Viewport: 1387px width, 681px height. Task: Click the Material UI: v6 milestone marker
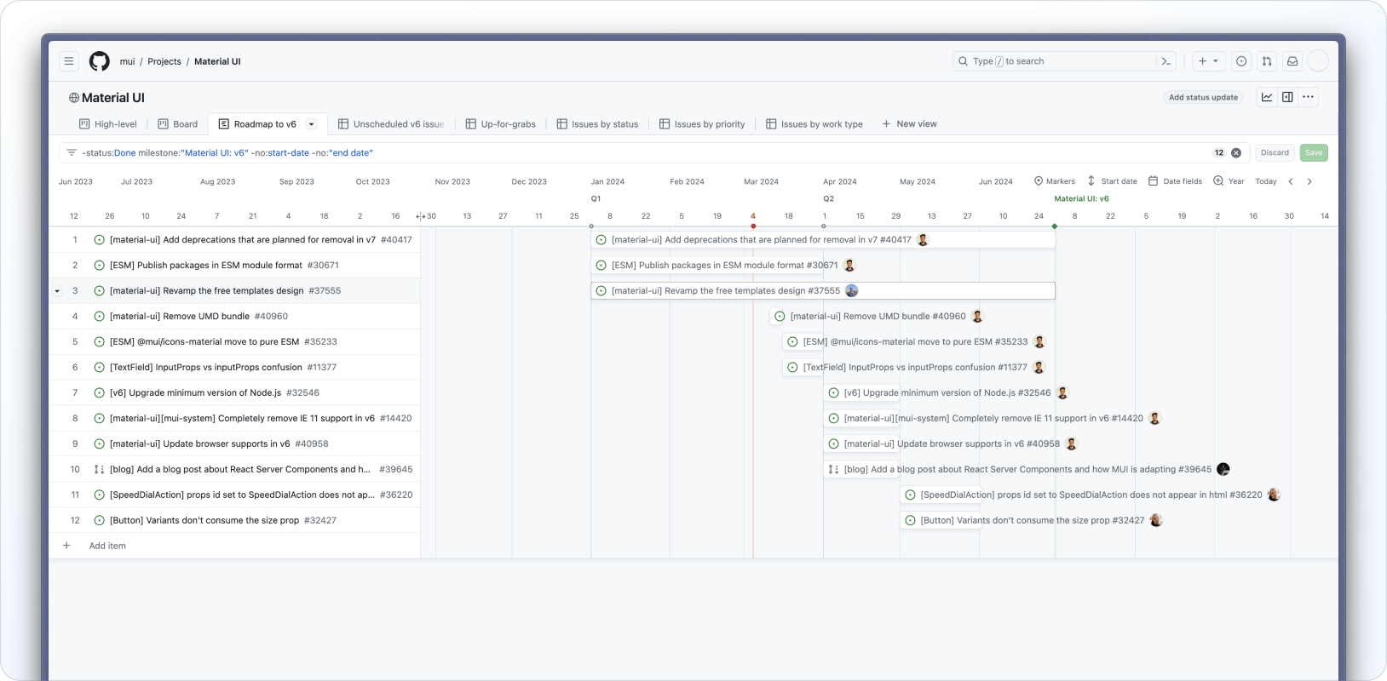tap(1081, 199)
